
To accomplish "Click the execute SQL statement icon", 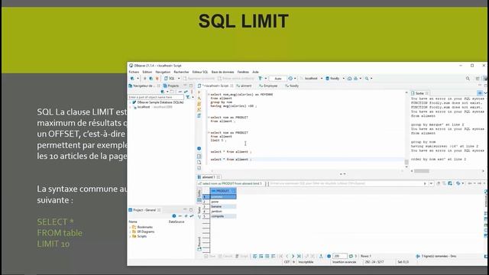I will [x=199, y=92].
